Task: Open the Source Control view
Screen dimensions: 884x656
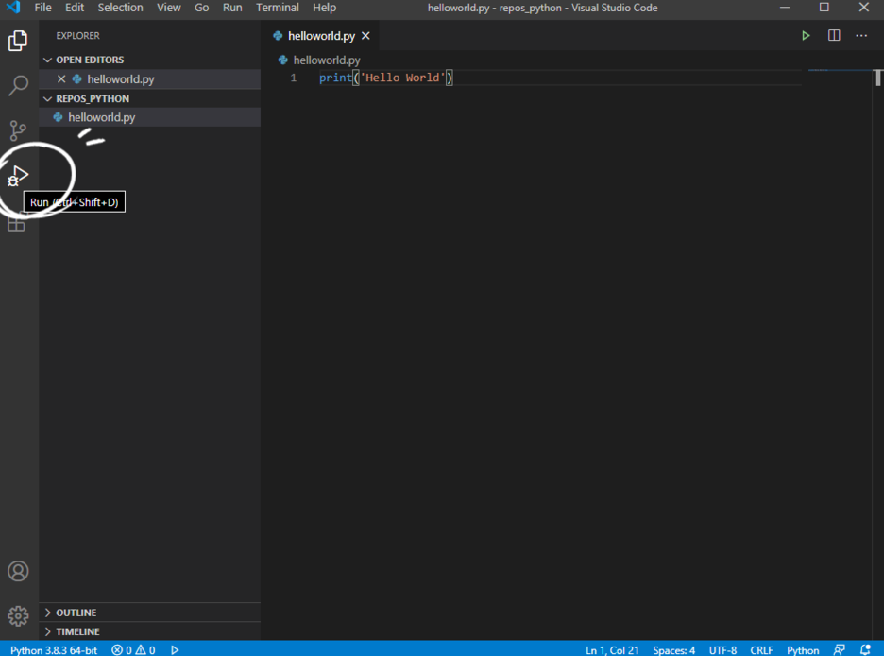Action: [x=18, y=130]
